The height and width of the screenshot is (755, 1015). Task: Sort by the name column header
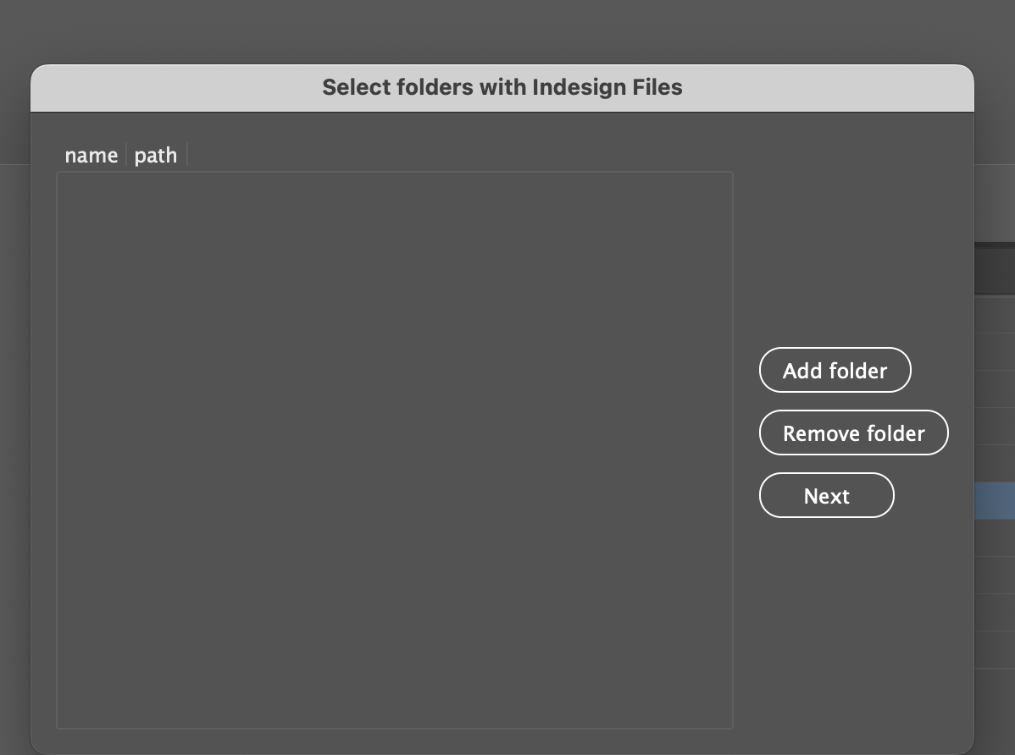coord(91,156)
